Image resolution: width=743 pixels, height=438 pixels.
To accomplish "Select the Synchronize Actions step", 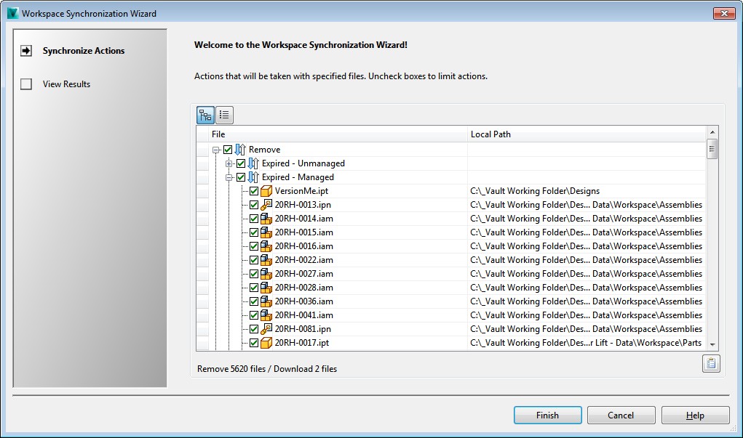I will point(84,51).
